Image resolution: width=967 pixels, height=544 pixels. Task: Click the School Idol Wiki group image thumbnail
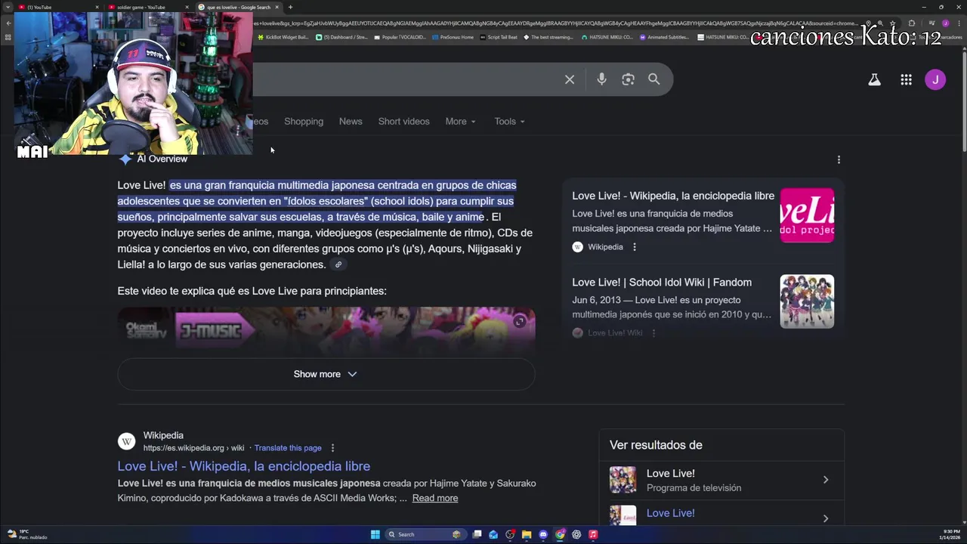pos(807,301)
